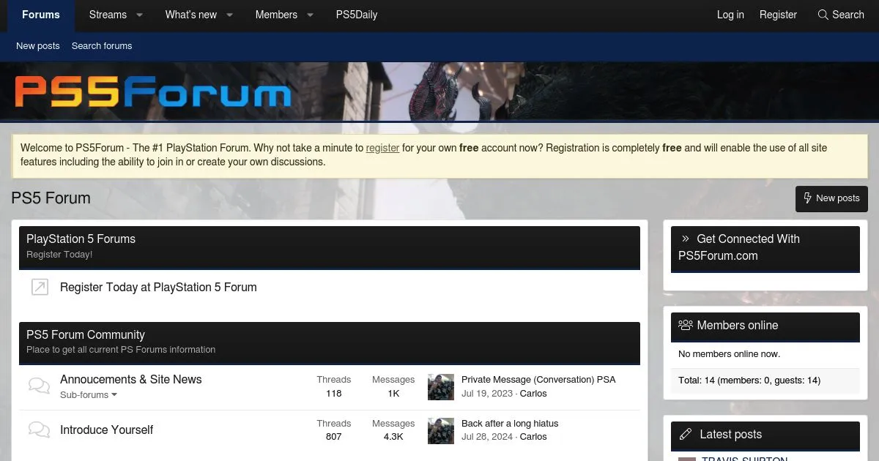The image size is (879, 461).
Task: Go to What's new
Action: (x=190, y=15)
